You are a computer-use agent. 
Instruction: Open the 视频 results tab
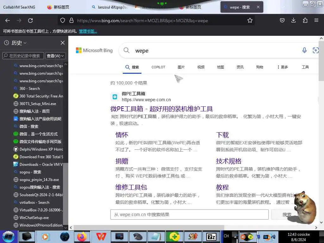click(x=201, y=67)
